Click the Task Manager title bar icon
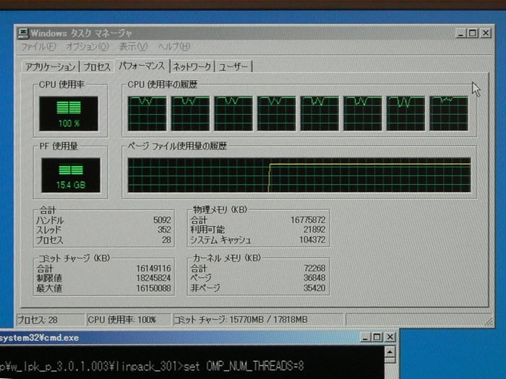 tap(23, 33)
